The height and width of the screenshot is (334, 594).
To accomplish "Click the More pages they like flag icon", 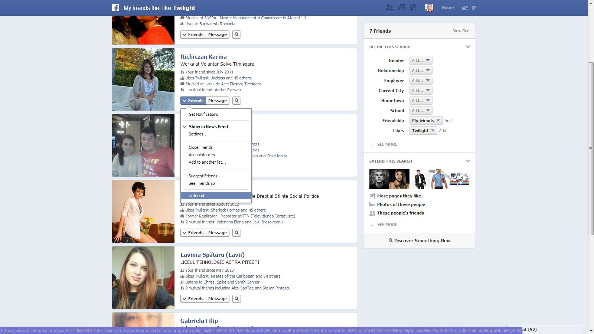I will (x=372, y=196).
